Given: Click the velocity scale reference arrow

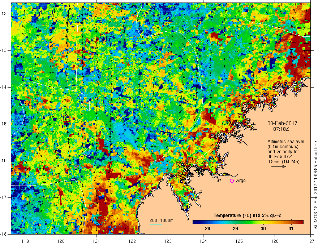Looking at the screenshot, I should tap(279, 166).
